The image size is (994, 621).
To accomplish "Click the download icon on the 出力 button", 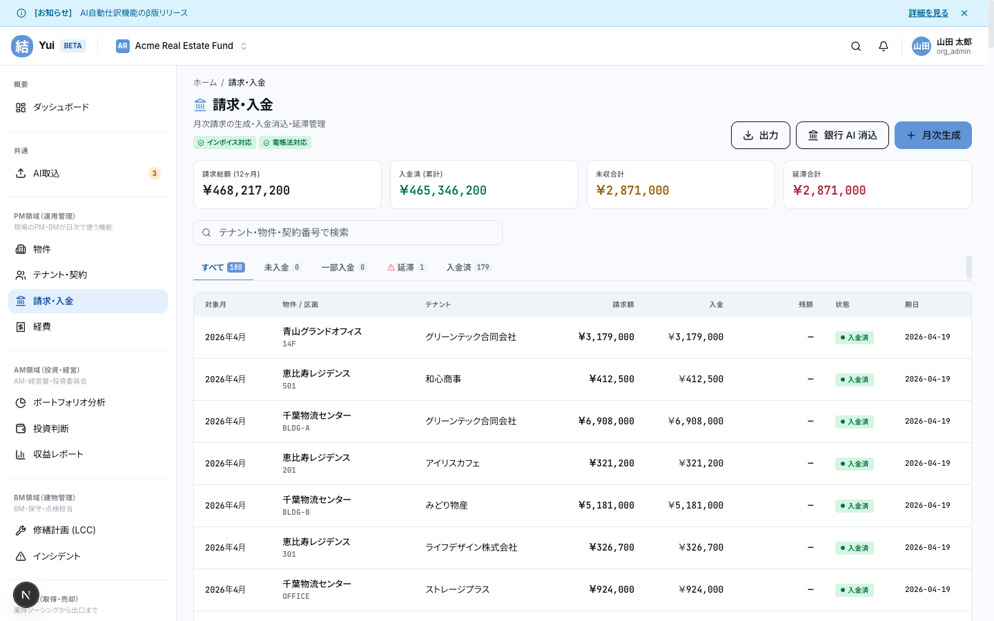I will point(748,135).
